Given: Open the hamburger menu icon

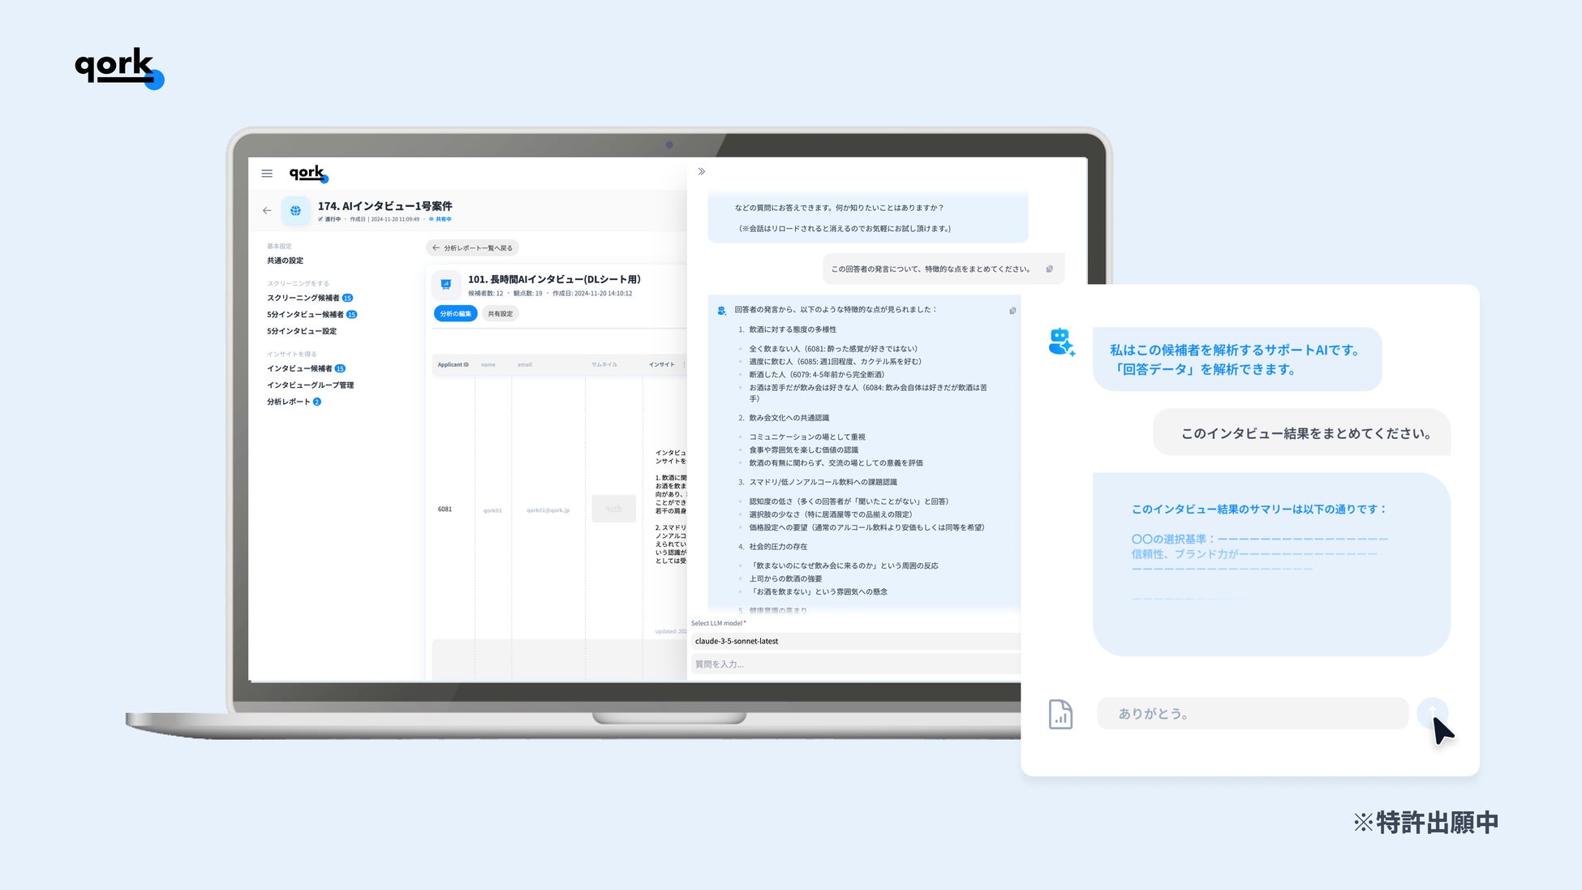Looking at the screenshot, I should [x=267, y=174].
